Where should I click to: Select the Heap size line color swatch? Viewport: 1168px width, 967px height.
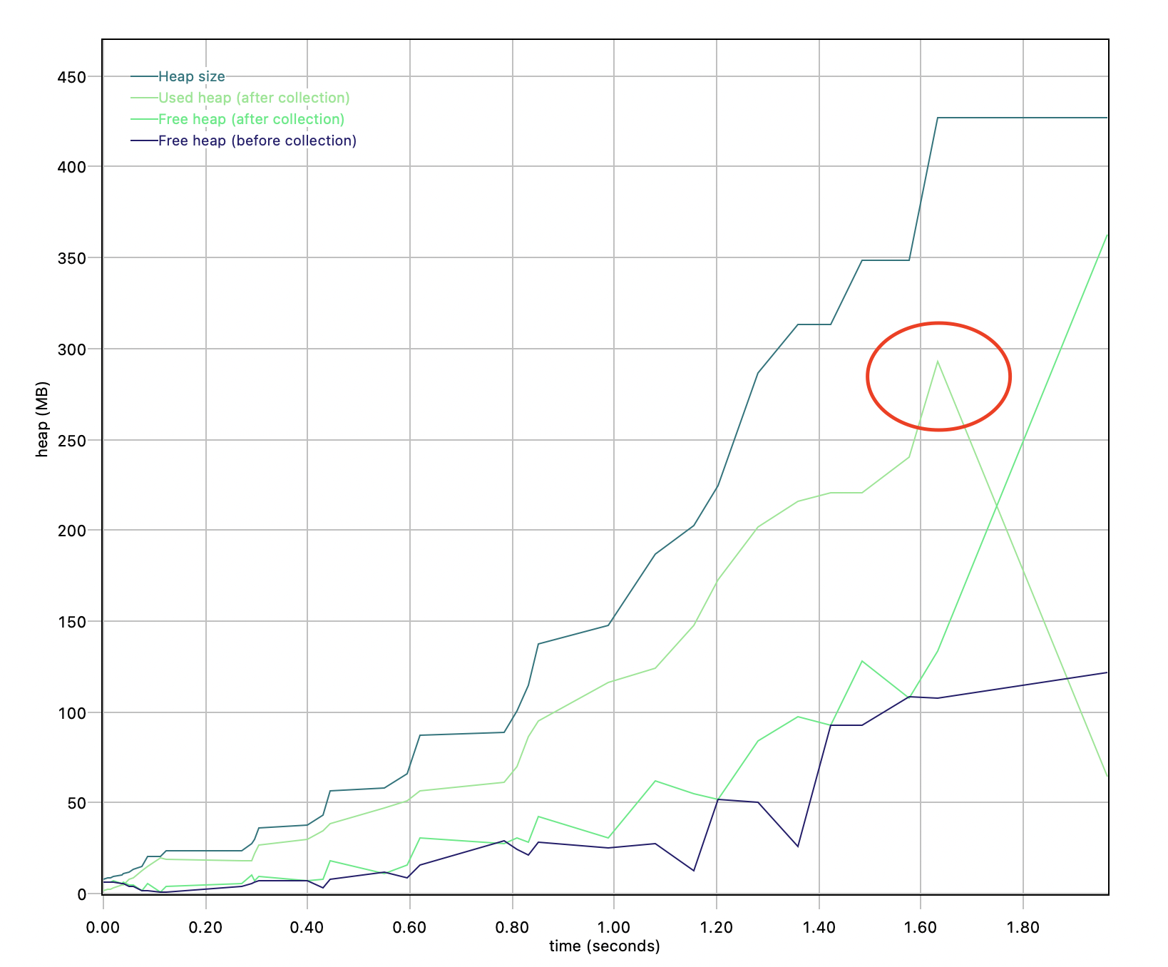pos(143,76)
